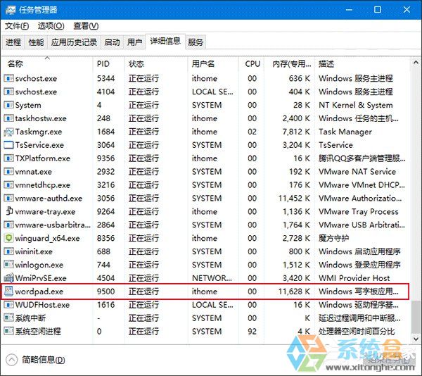Click the vmnat.exe process icon
Image resolution: width=422 pixels, height=376 pixels.
point(8,172)
